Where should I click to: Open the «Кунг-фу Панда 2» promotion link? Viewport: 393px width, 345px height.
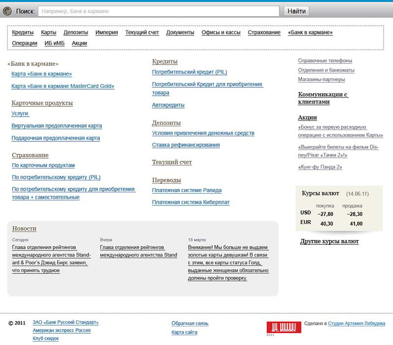click(x=320, y=167)
